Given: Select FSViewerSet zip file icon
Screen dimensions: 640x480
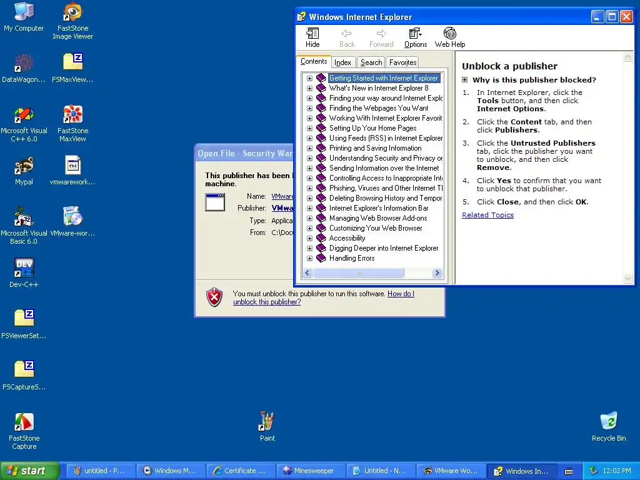Looking at the screenshot, I should coord(24,324).
